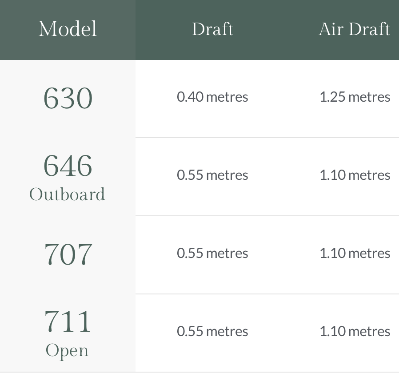Select the draft value for model 646
The width and height of the screenshot is (399, 373).
(212, 175)
